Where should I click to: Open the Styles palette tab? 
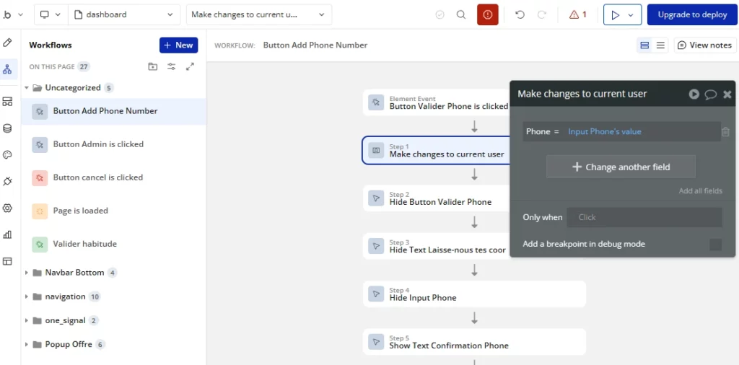tap(8, 155)
